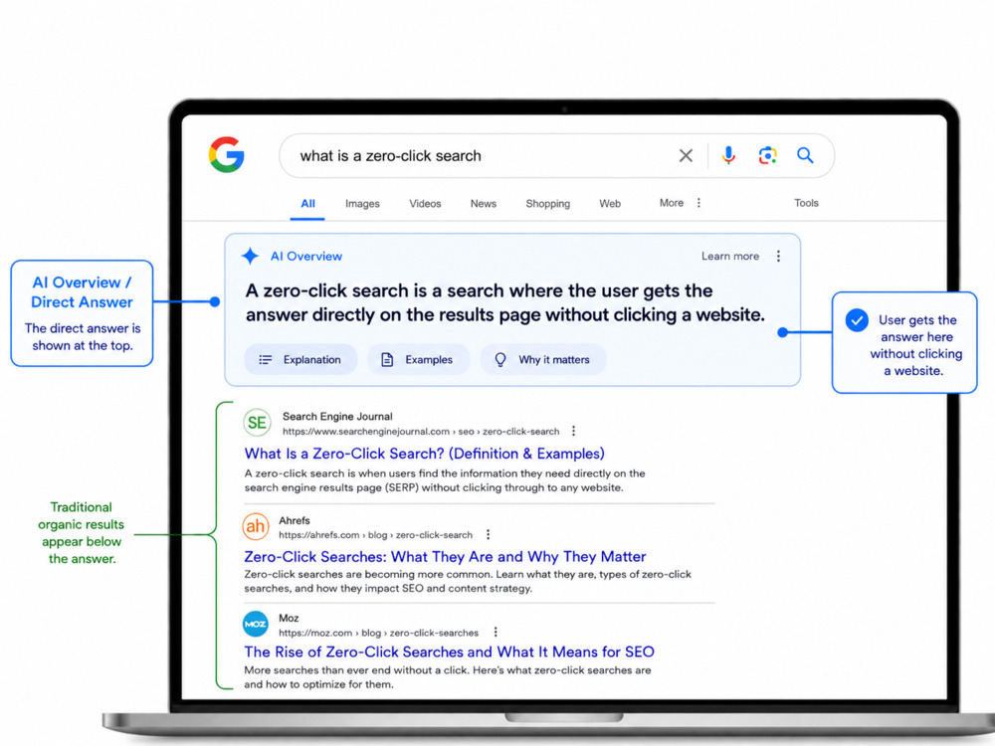The height and width of the screenshot is (746, 995).
Task: Open The Rise of Zero-Click Searches result
Action: pyautogui.click(x=450, y=653)
